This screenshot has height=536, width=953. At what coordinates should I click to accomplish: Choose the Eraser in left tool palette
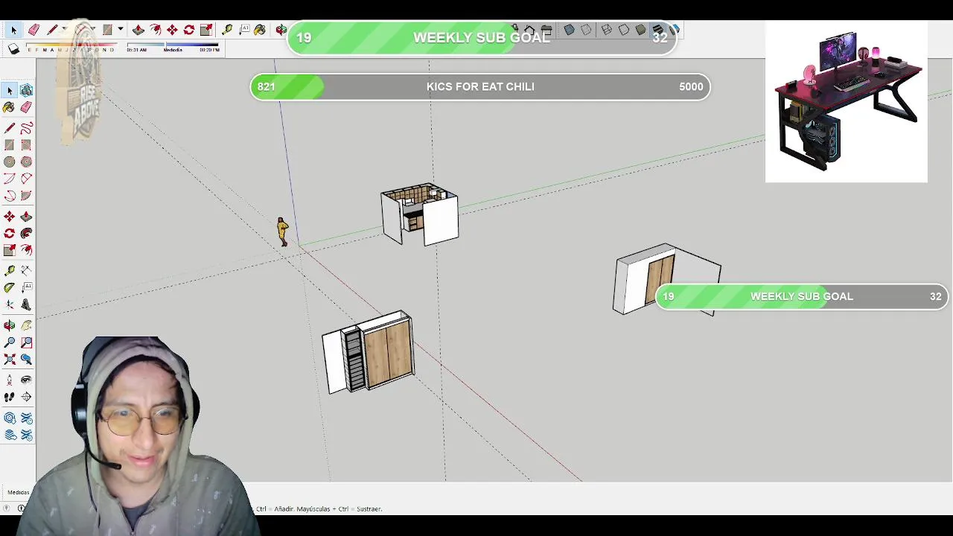26,108
